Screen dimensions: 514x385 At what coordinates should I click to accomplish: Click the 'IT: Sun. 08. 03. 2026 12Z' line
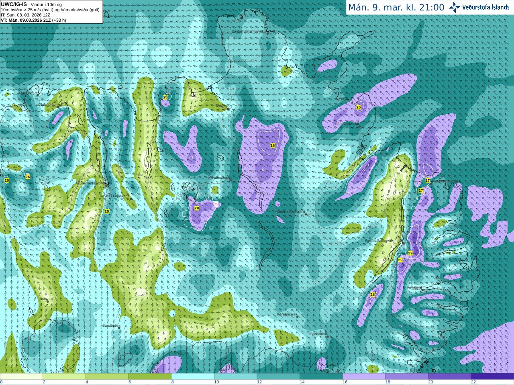point(26,15)
